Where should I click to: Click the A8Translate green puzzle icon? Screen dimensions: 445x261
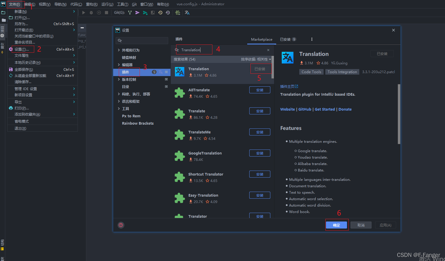(x=180, y=93)
